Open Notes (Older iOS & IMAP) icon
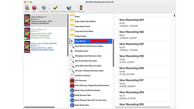Viewport: 194px width, 109px height. (72, 21)
